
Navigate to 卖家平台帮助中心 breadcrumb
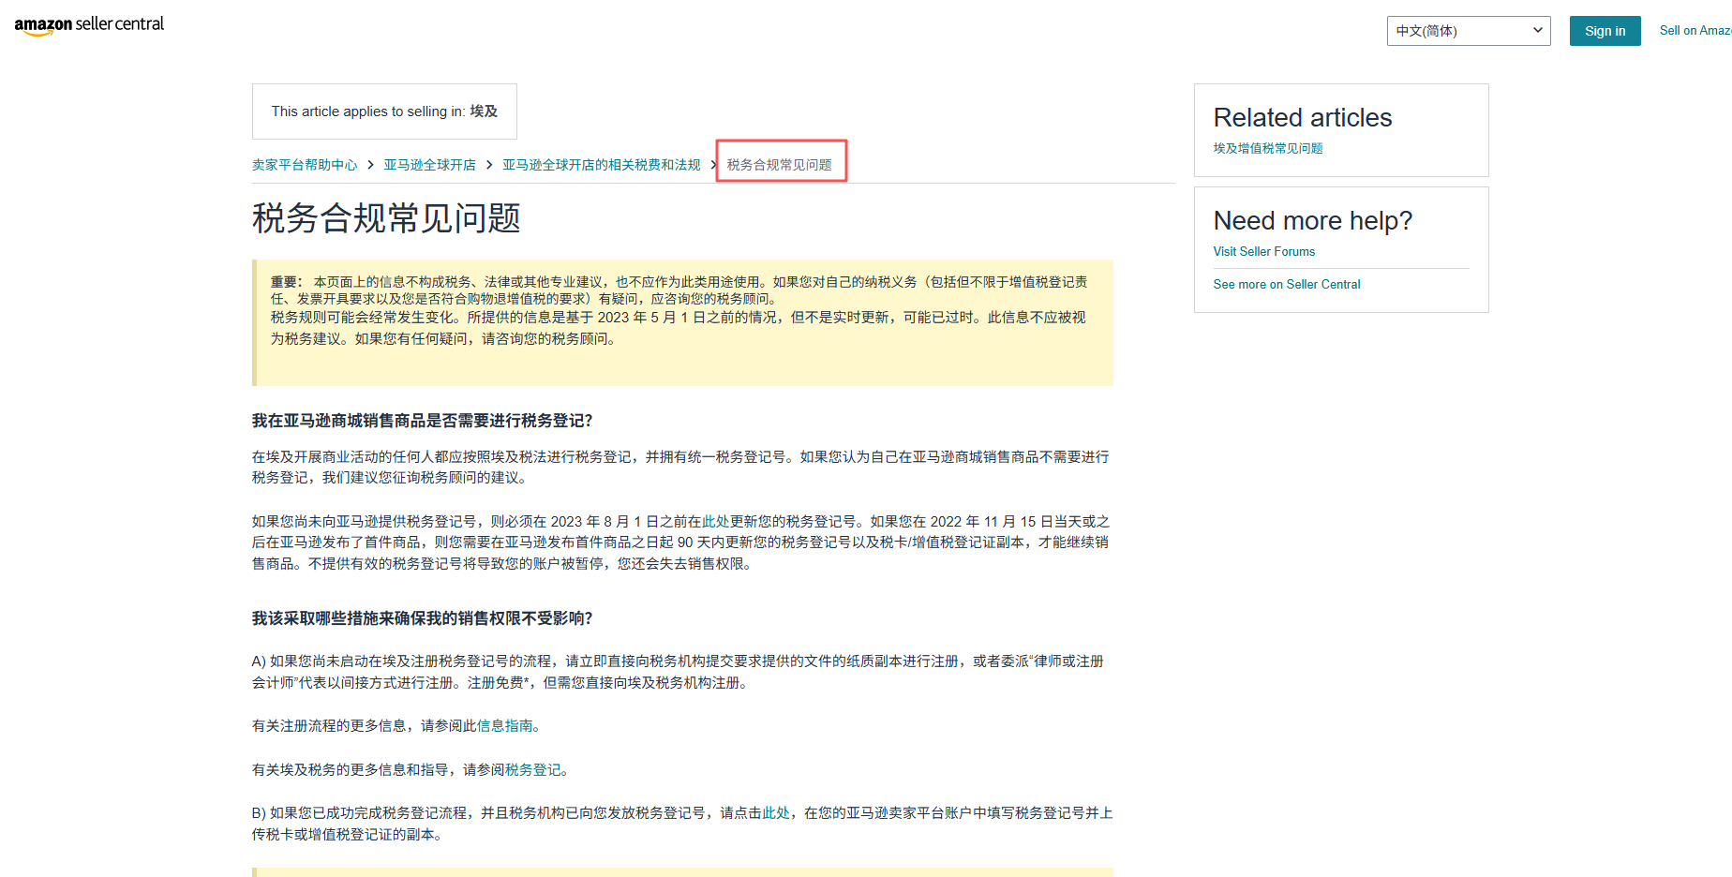coord(304,163)
